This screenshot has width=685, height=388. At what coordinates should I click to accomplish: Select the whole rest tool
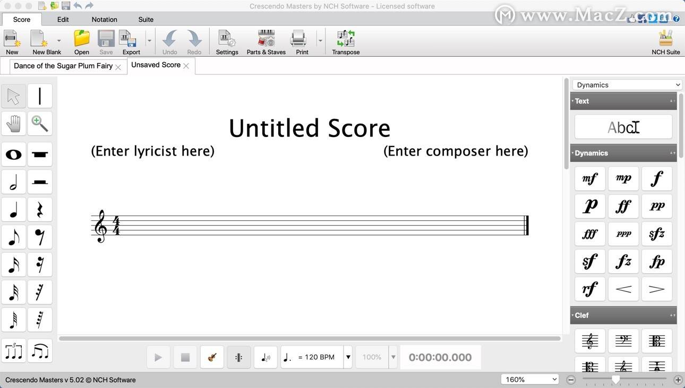40,154
